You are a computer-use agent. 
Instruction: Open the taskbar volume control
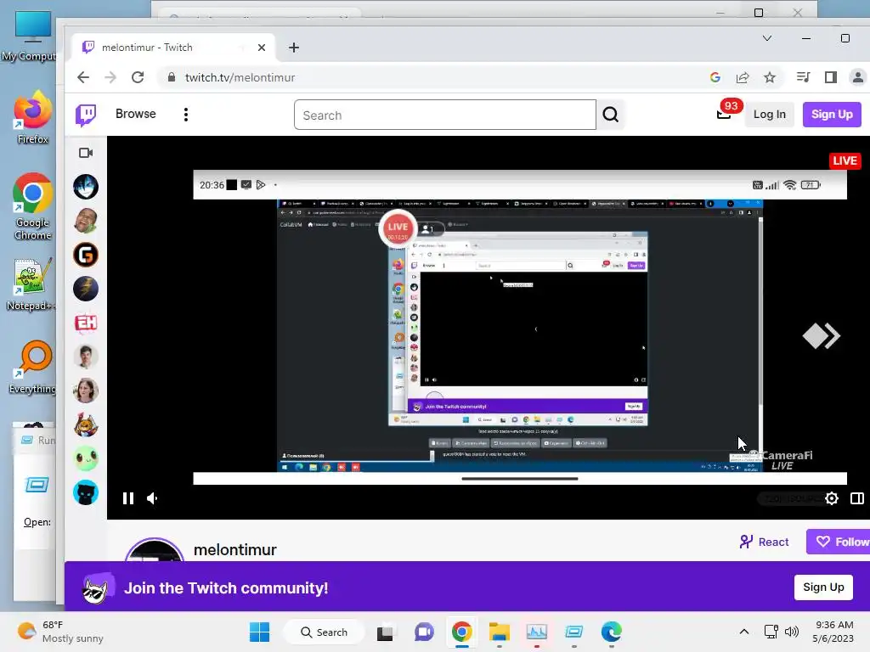(x=792, y=632)
